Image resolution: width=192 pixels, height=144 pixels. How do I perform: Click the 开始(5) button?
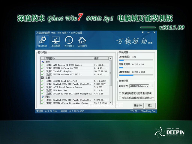coord(138,105)
